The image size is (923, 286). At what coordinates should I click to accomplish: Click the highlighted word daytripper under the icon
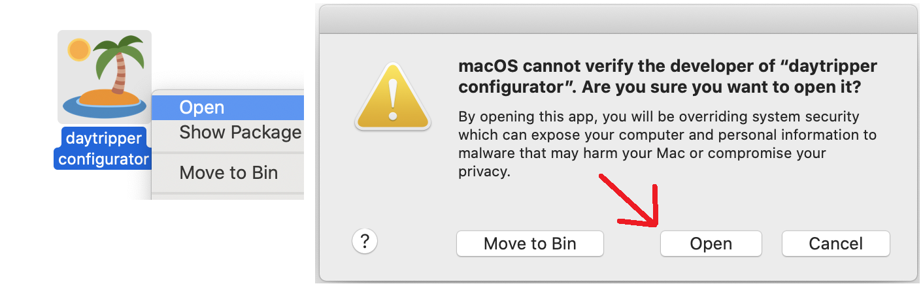coord(104,138)
